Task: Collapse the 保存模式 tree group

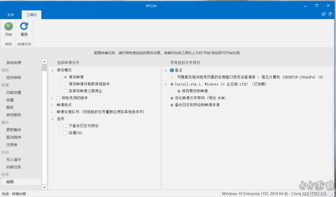Action: pyautogui.click(x=52, y=70)
